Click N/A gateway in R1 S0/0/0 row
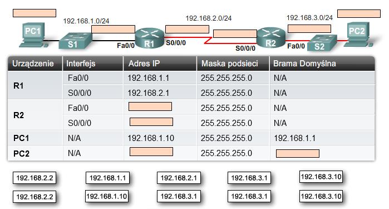The height and width of the screenshot is (209, 389). pos(280,93)
